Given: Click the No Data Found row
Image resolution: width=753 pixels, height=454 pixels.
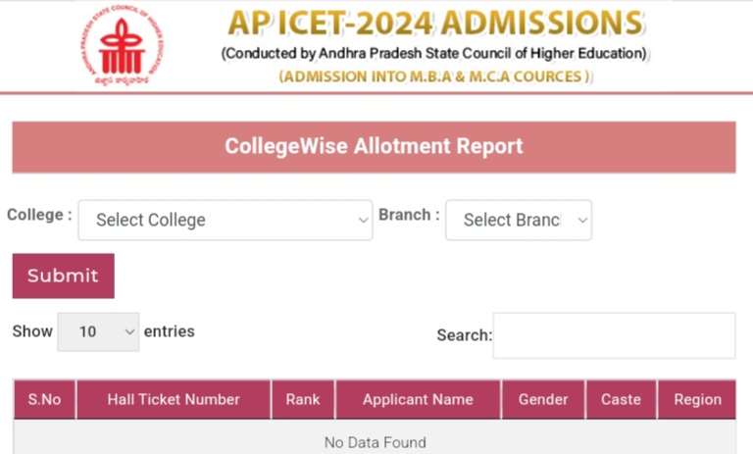Looking at the screenshot, I should click(x=375, y=442).
